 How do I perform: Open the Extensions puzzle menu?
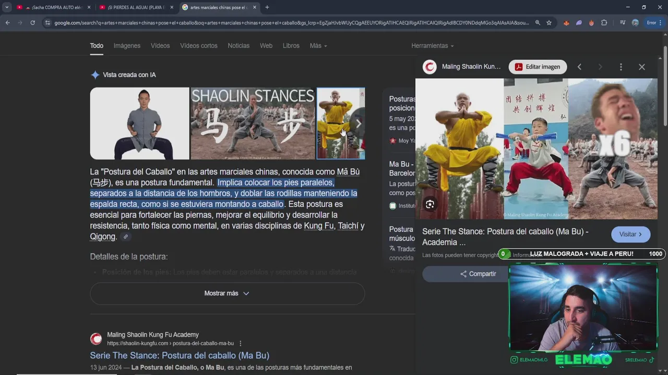604,23
